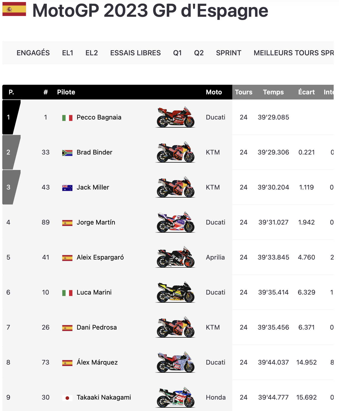Click Jorge Martín's Pramac Ducati bike icon
Image resolution: width=339 pixels, height=411 pixels.
(x=175, y=222)
